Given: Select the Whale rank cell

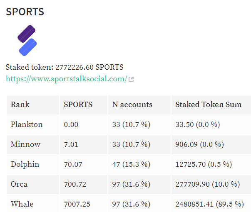Looking at the screenshot, I should (33, 204).
